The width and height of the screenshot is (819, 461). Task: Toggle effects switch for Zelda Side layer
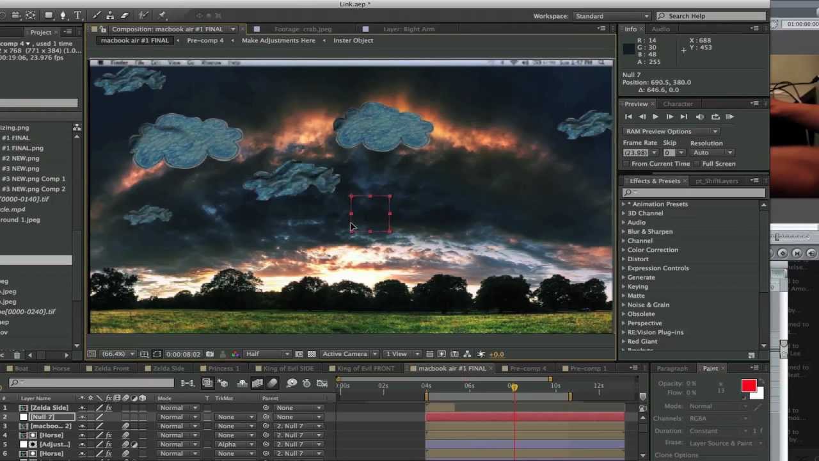pyautogui.click(x=109, y=408)
